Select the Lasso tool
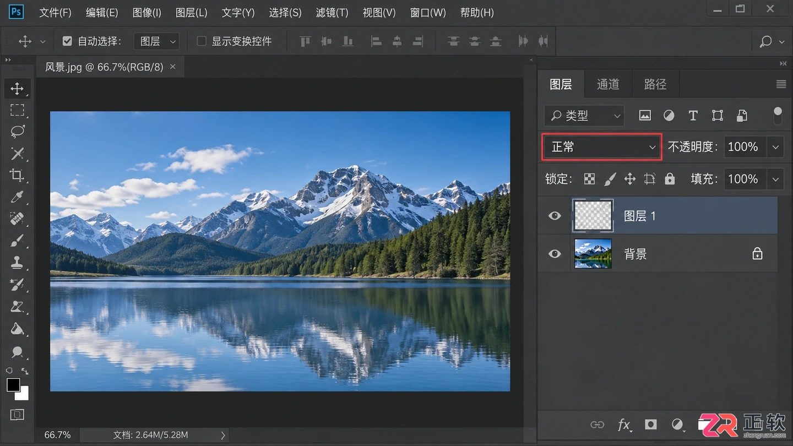This screenshot has width=793, height=446. click(17, 132)
